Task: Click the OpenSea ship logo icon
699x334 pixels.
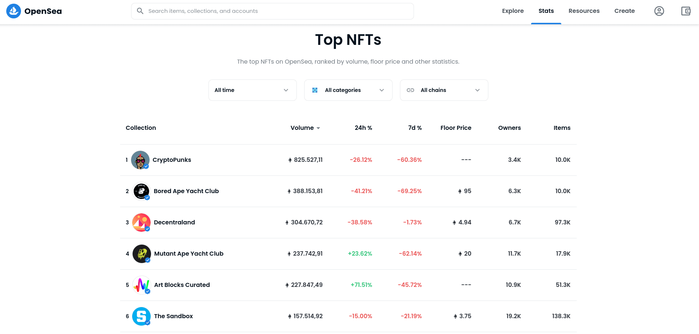Action: tap(14, 11)
